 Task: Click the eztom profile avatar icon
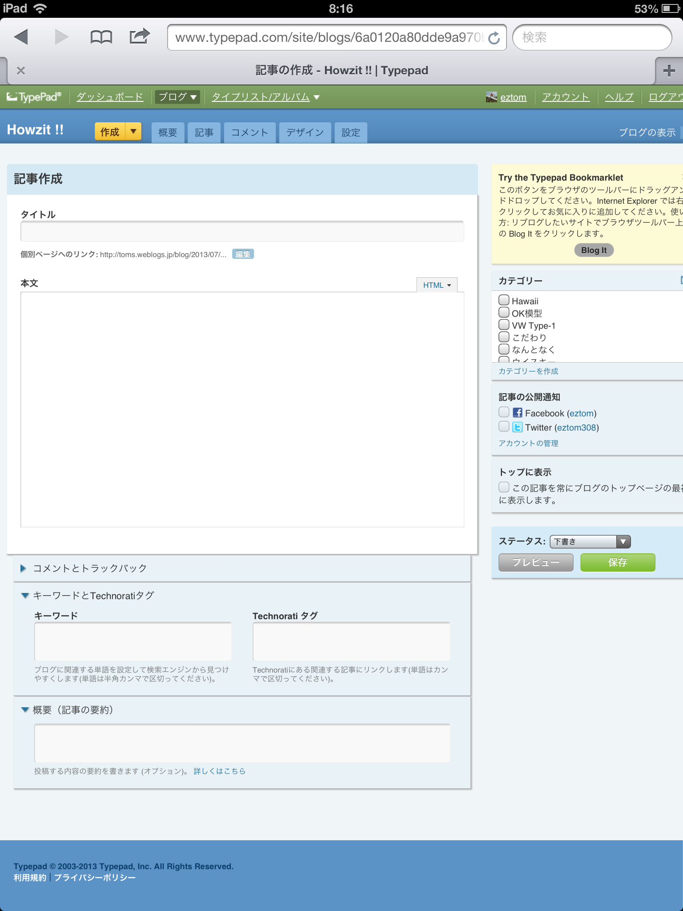tap(491, 97)
